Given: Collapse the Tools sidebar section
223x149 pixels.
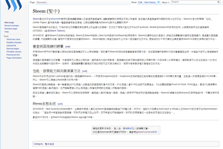Looking at the screenshot, I should click(x=6, y=36).
